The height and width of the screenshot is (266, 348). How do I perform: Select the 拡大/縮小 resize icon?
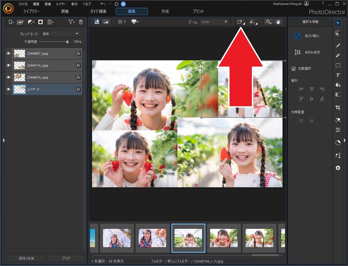click(x=297, y=36)
